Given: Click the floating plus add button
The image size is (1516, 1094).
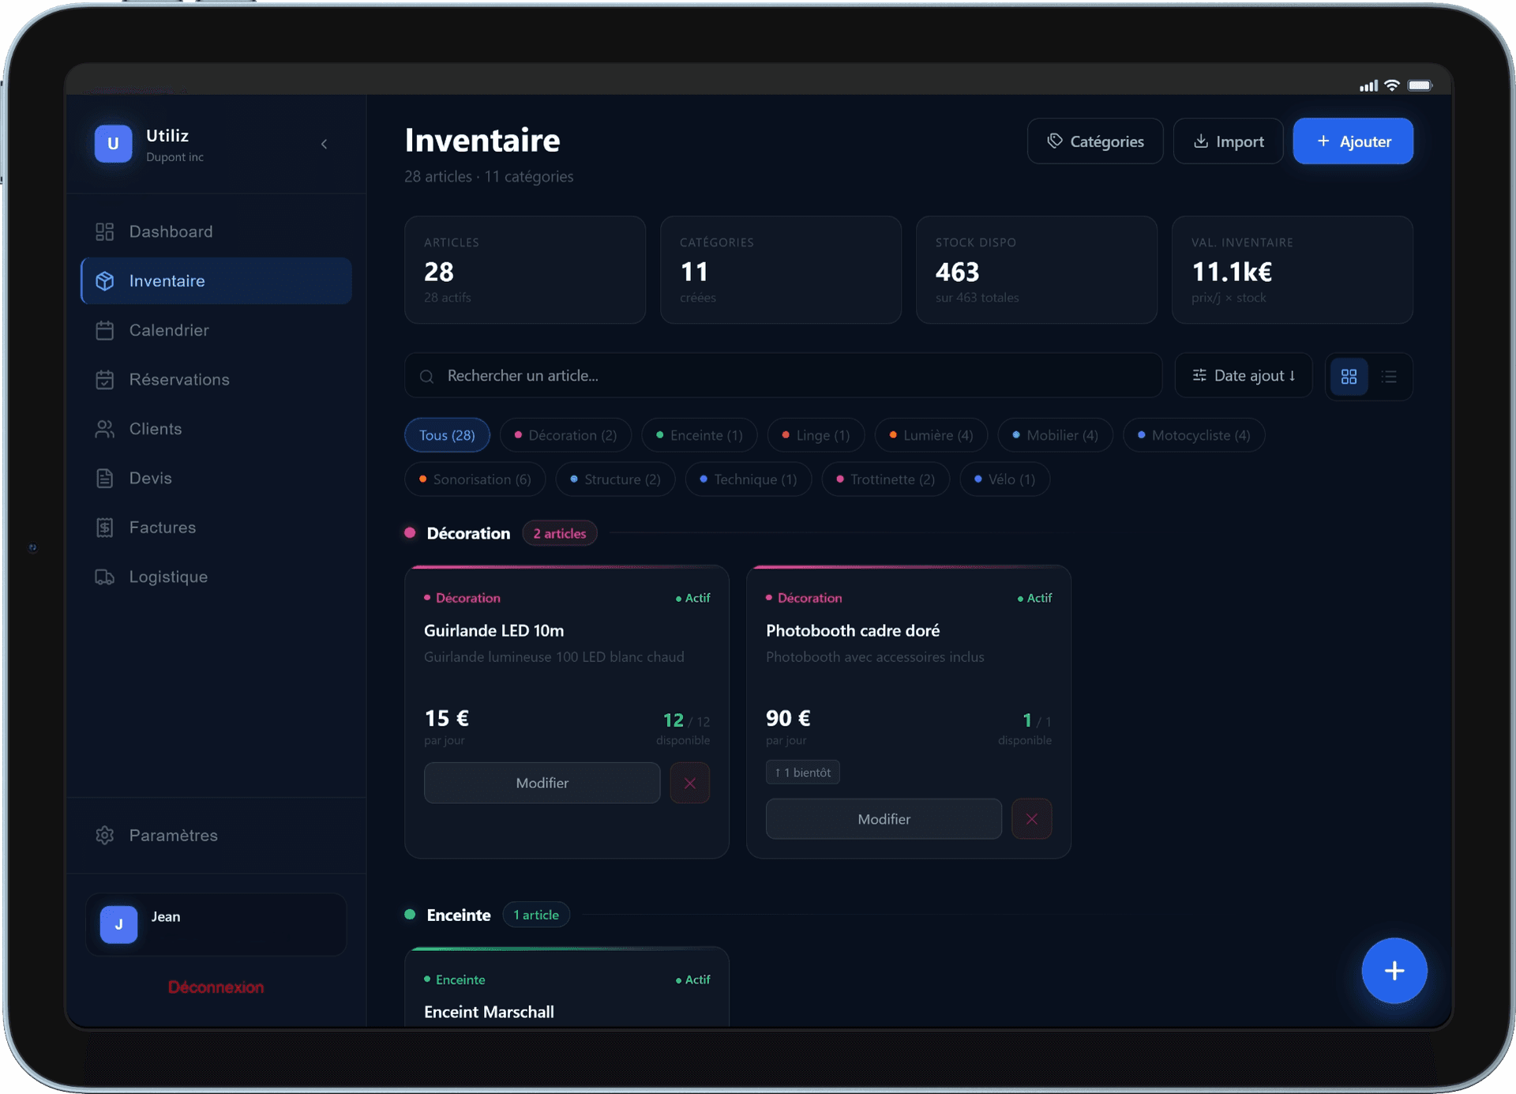Looking at the screenshot, I should (1394, 971).
